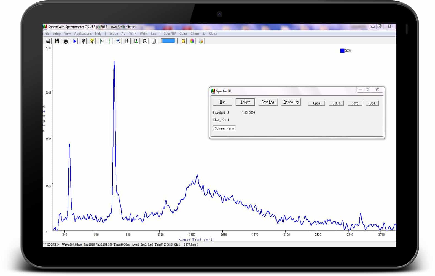Click the DCM legend label

(x=348, y=51)
